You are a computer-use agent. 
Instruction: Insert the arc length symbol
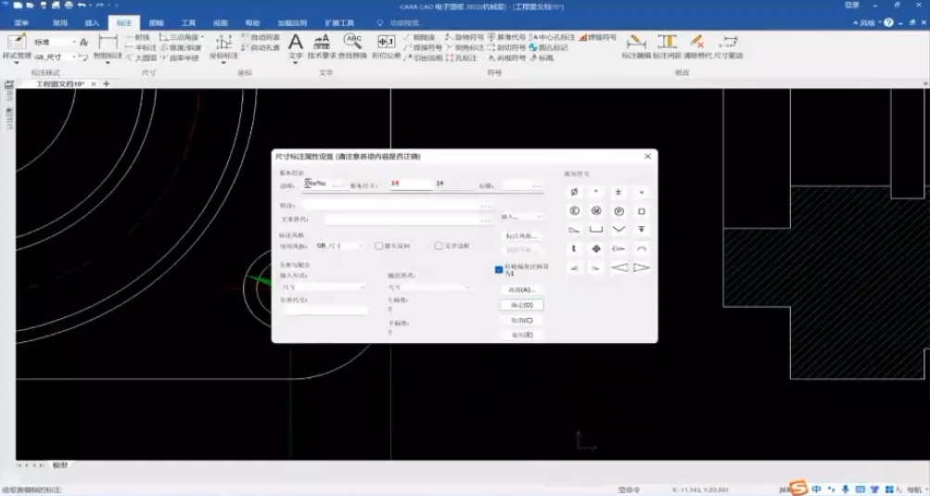[641, 249]
